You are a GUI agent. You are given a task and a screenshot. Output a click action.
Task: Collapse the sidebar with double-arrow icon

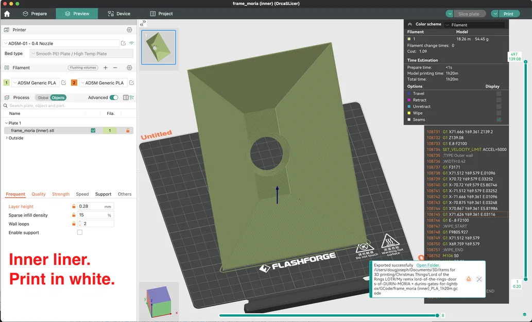143,23
